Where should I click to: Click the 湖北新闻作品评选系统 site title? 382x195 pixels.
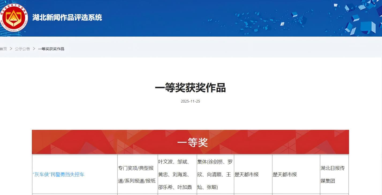(67, 18)
